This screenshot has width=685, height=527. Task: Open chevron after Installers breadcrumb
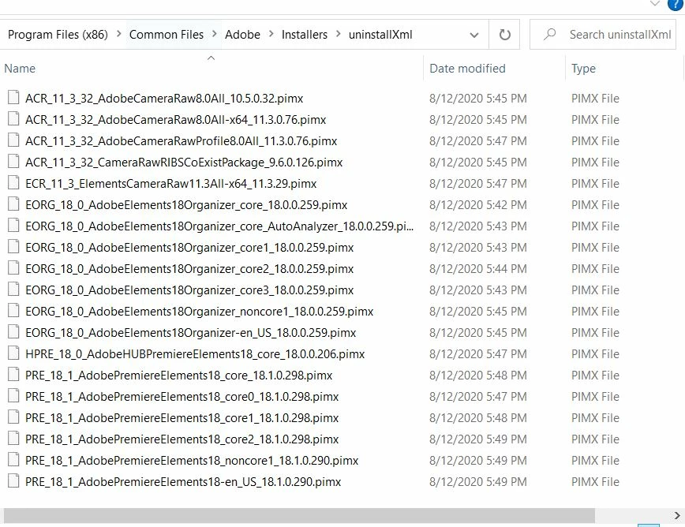click(x=338, y=34)
